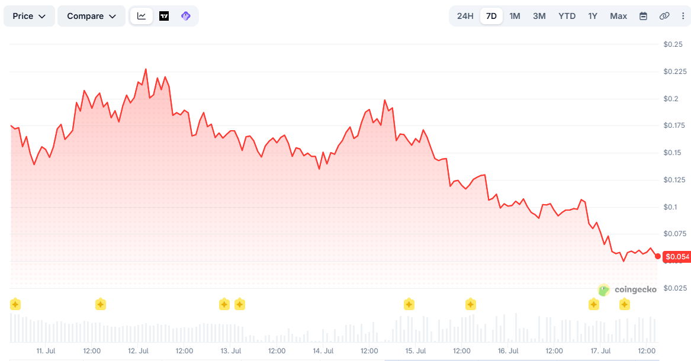
Task: Click the $0.125 y-axis label
Action: [675, 180]
